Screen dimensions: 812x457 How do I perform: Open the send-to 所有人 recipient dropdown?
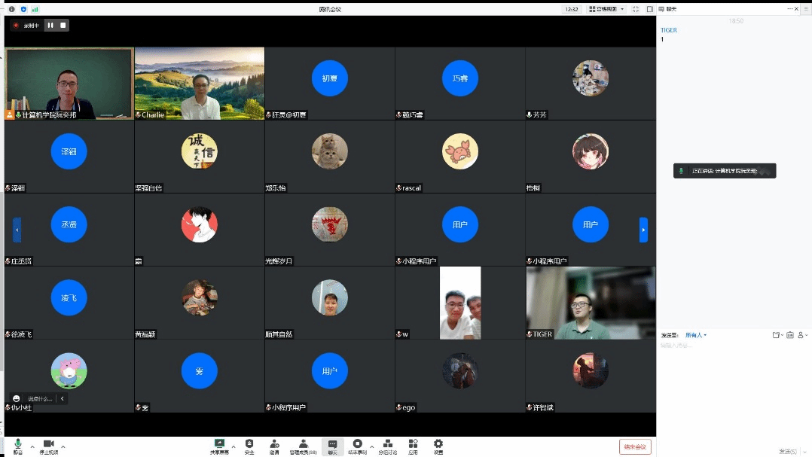coord(696,335)
